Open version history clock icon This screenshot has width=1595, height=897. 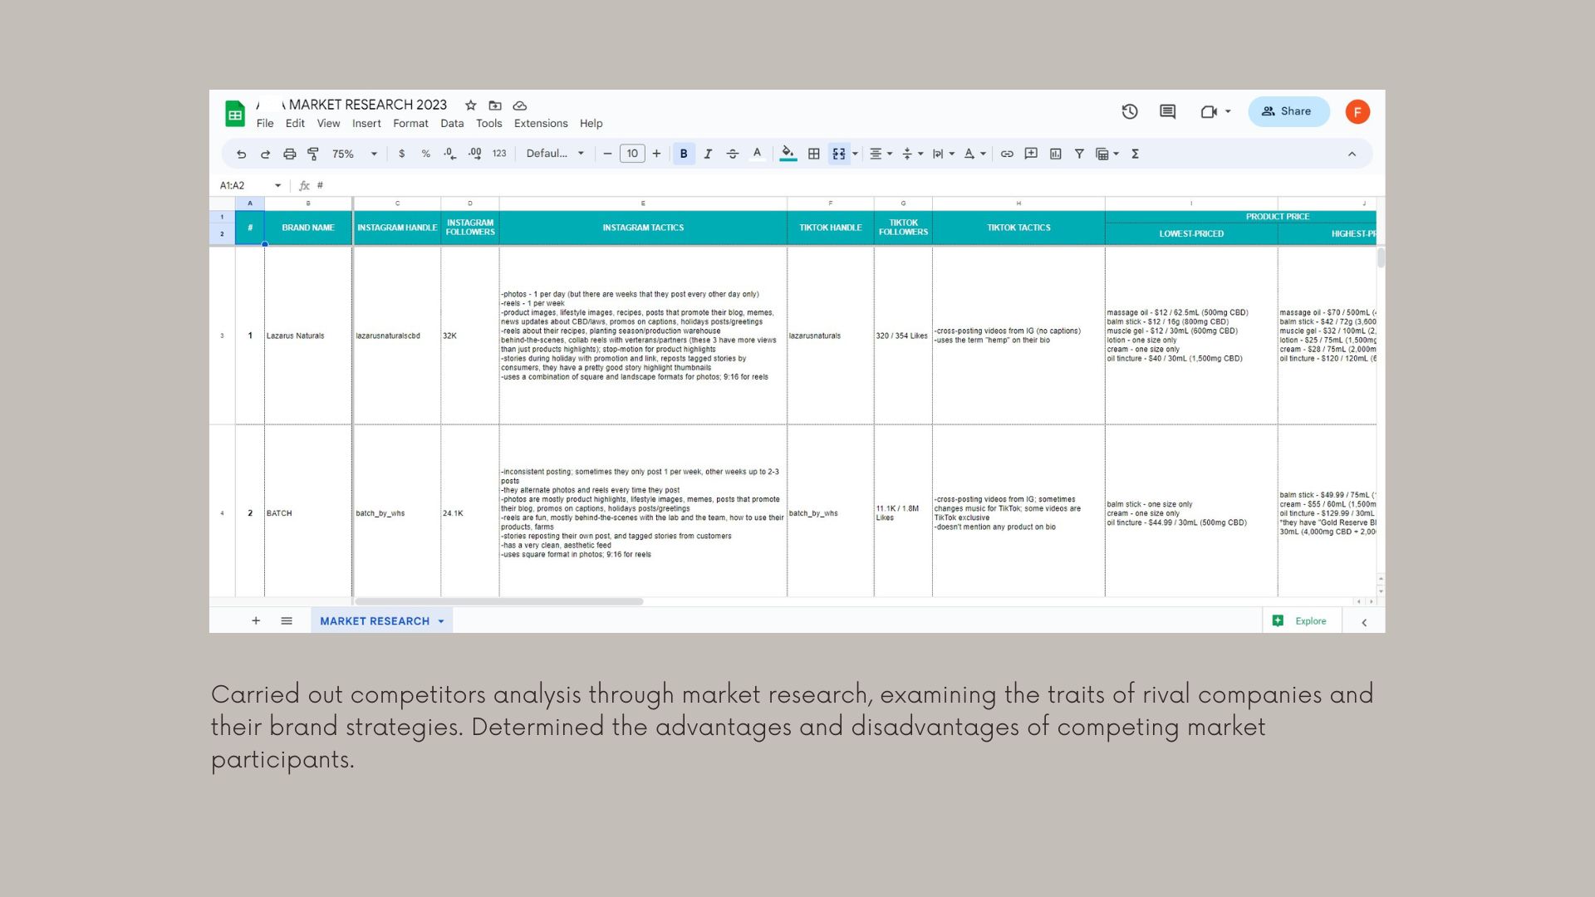click(1129, 111)
